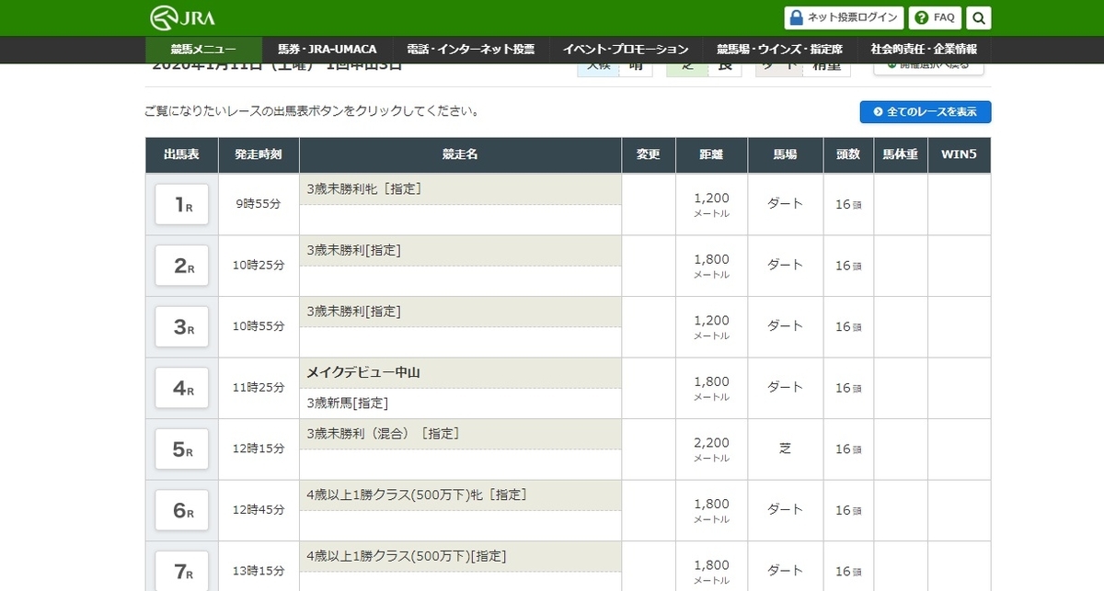Open the 7R race card button
Screen dimensions: 1104x591
(x=182, y=571)
